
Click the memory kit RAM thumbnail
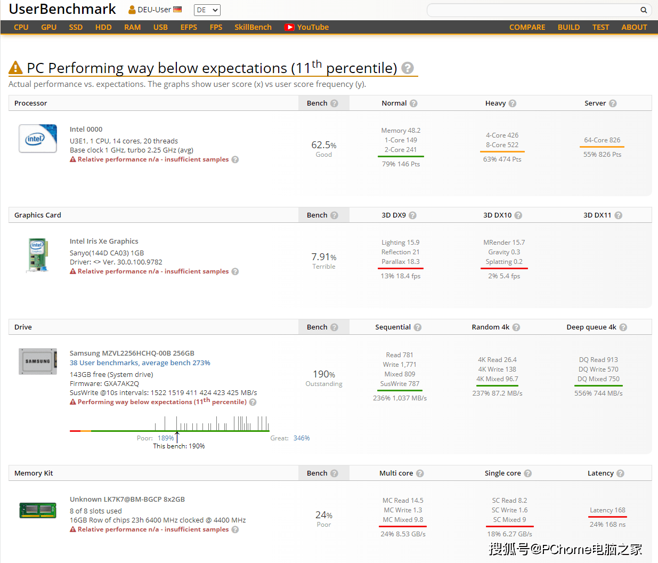click(38, 510)
